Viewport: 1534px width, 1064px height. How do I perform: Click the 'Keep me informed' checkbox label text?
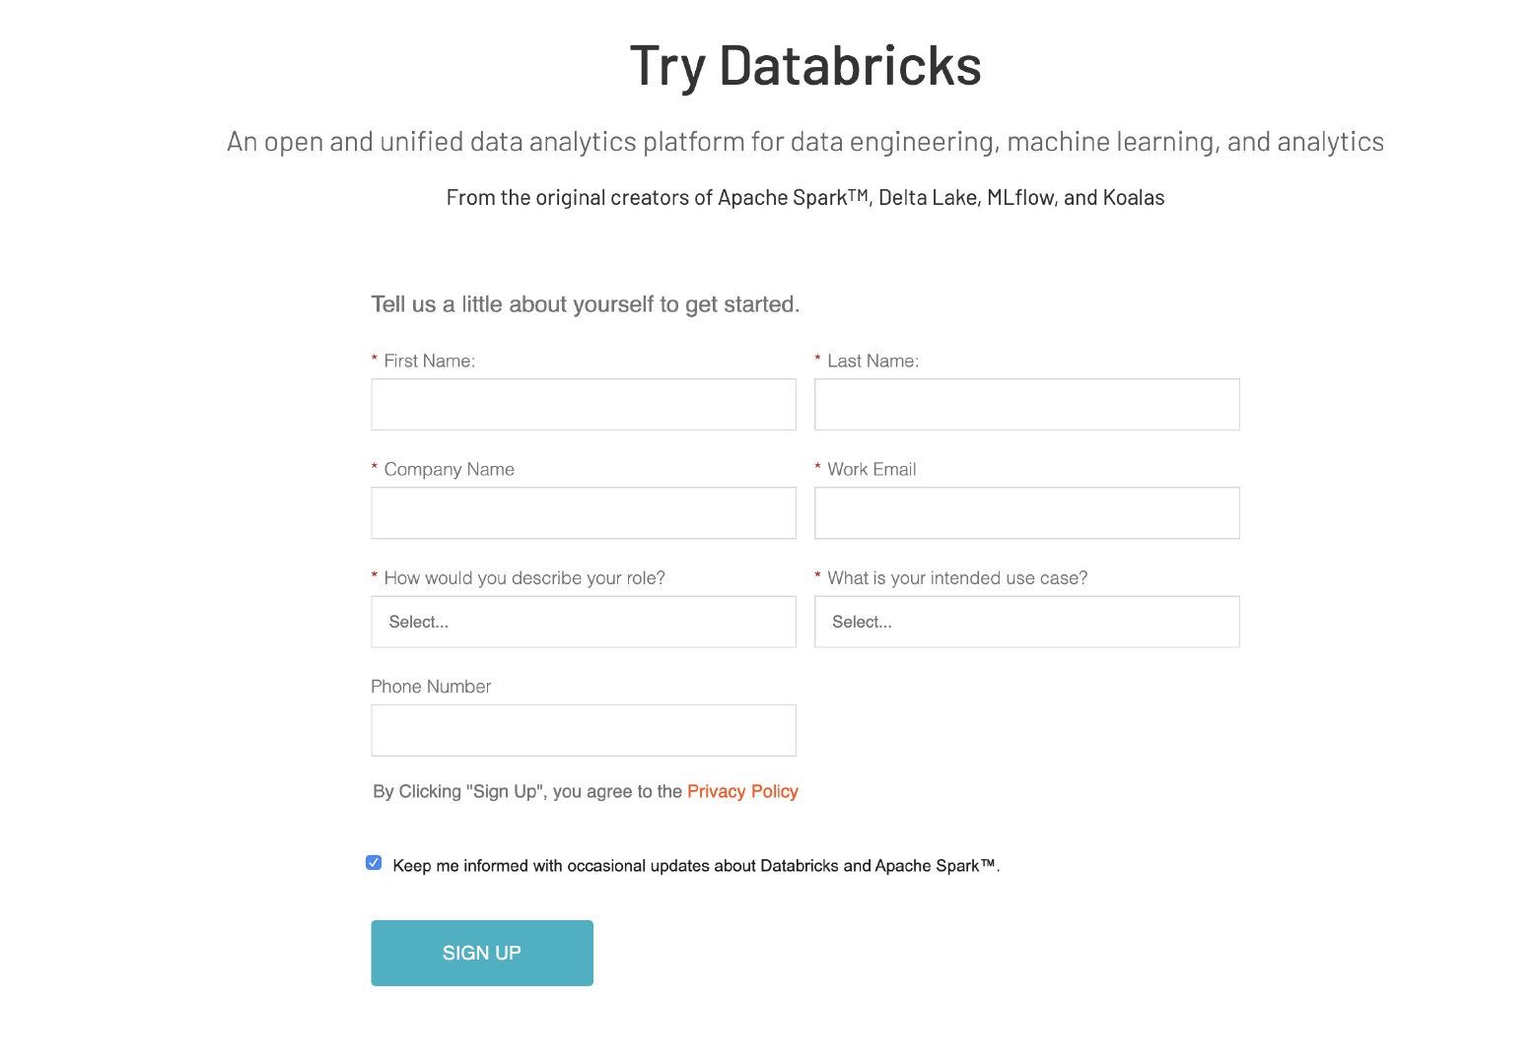[696, 866]
